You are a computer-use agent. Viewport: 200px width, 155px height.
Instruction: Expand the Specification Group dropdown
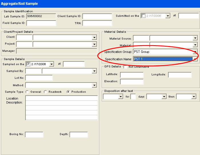pos(195,52)
